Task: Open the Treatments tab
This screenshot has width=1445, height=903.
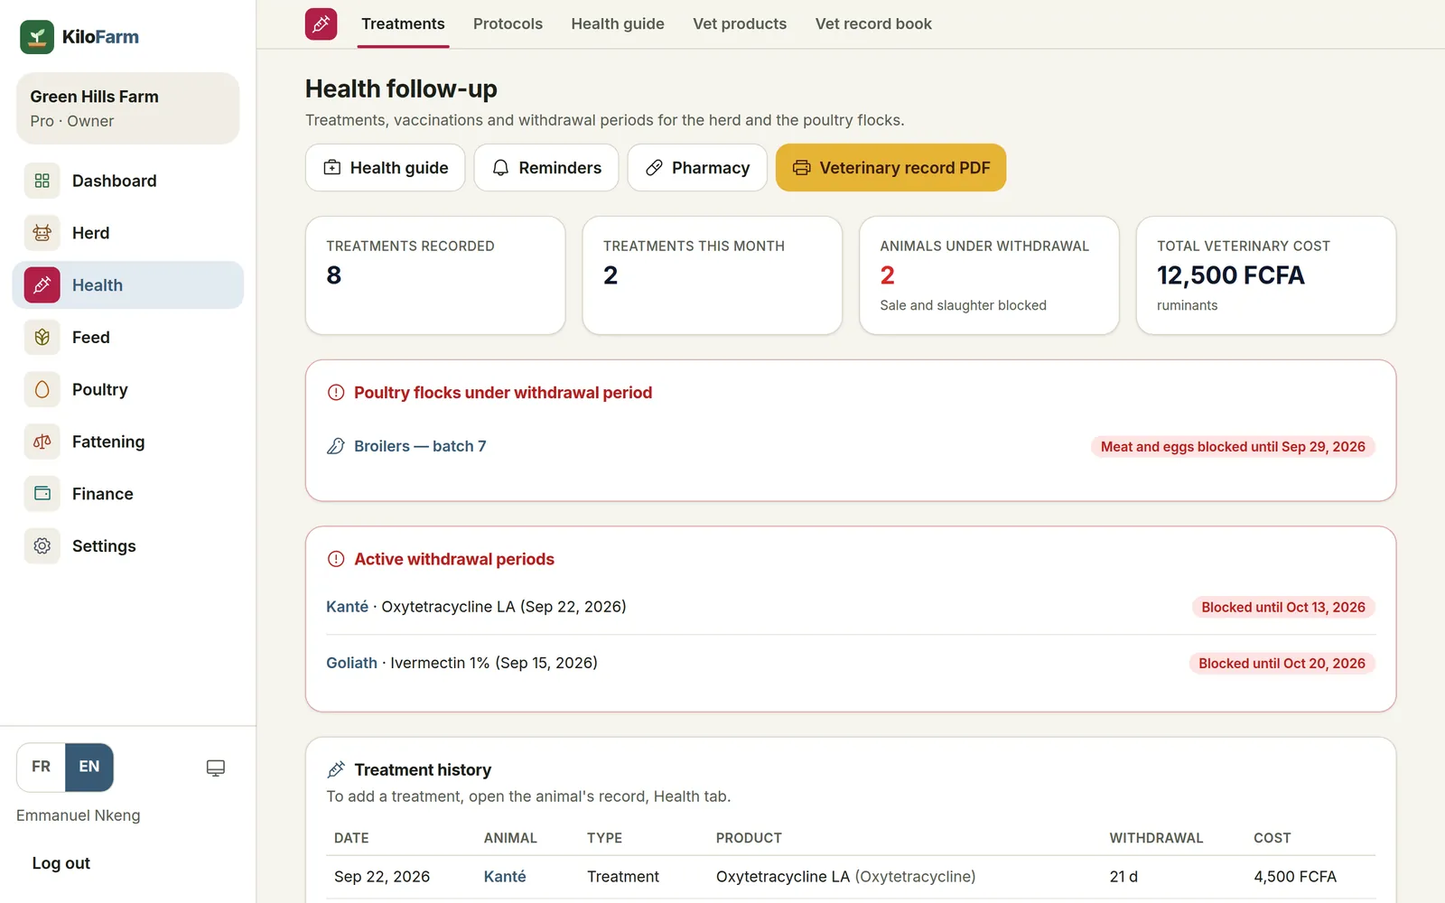Action: pyautogui.click(x=403, y=24)
